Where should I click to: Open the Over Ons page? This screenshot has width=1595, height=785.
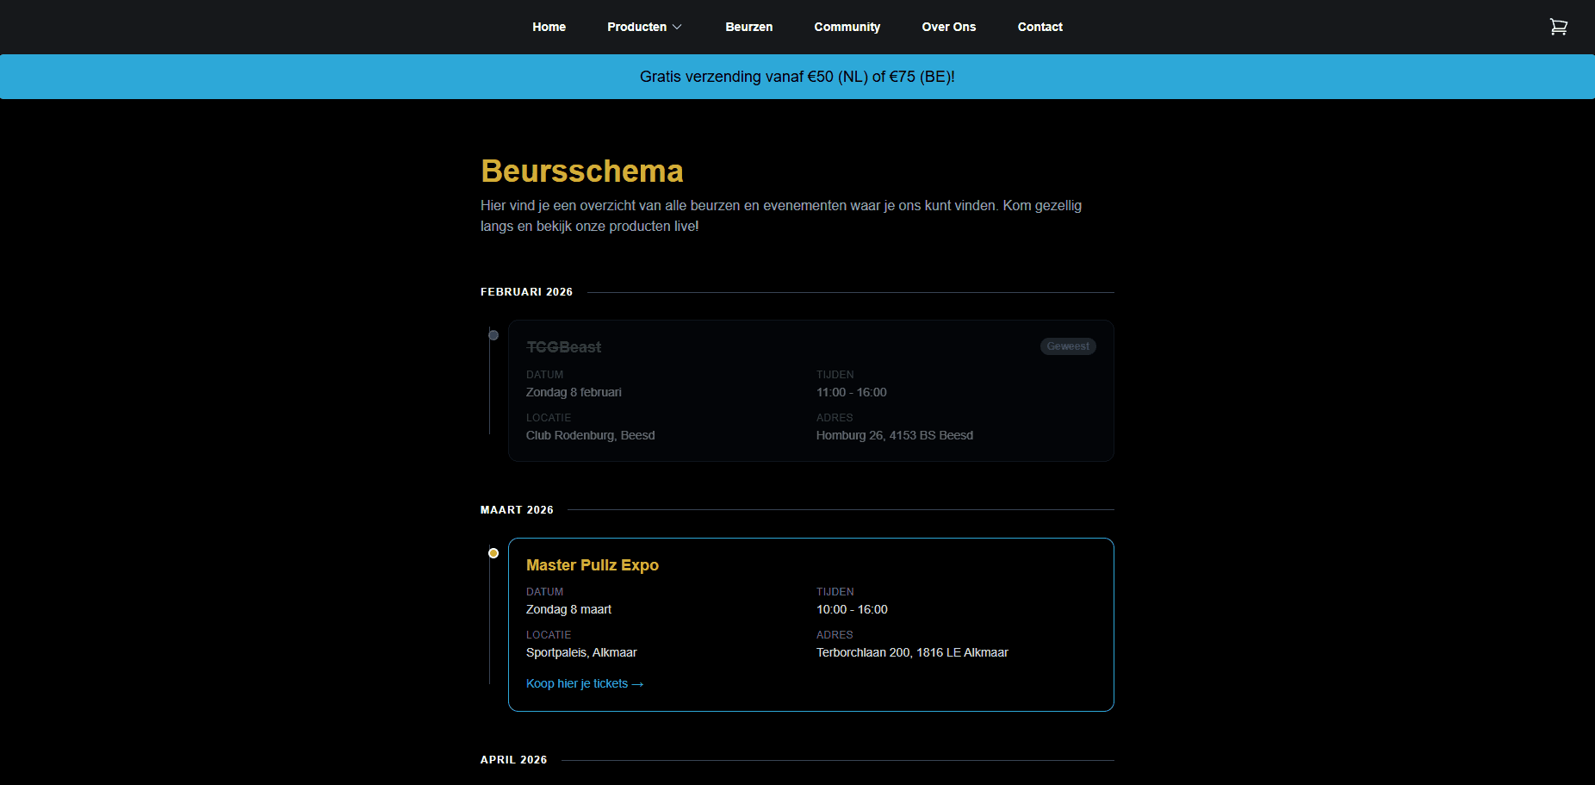948,27
